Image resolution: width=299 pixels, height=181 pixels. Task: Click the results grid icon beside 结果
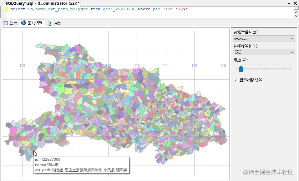(x=5, y=23)
